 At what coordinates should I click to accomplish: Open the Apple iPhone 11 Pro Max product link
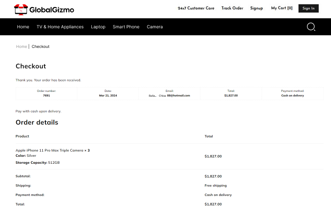[x=49, y=150]
